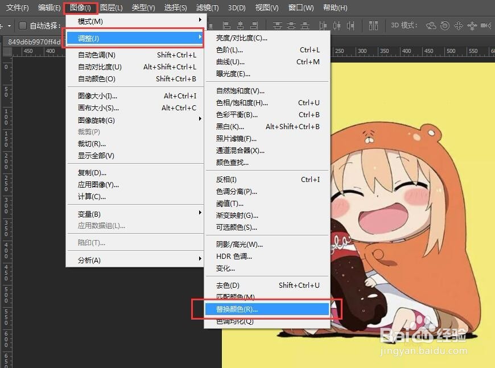
Task: Click the distribute vertical centers icon
Action: click(291, 26)
